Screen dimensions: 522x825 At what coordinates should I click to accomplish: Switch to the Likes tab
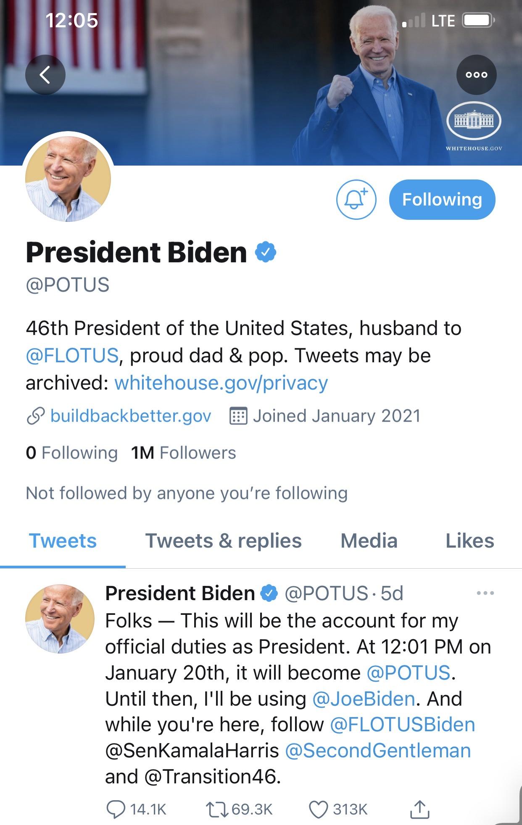tap(469, 541)
